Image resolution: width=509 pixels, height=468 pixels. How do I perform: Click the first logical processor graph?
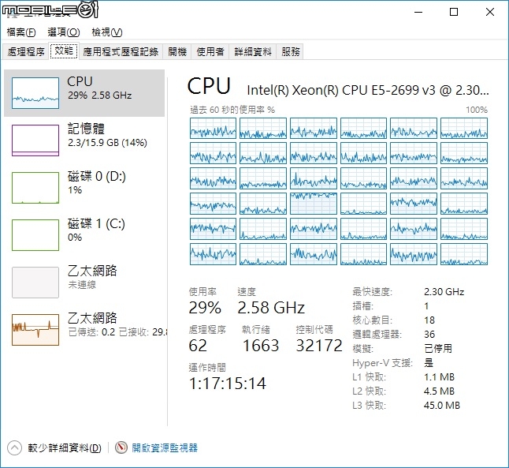[x=213, y=128]
